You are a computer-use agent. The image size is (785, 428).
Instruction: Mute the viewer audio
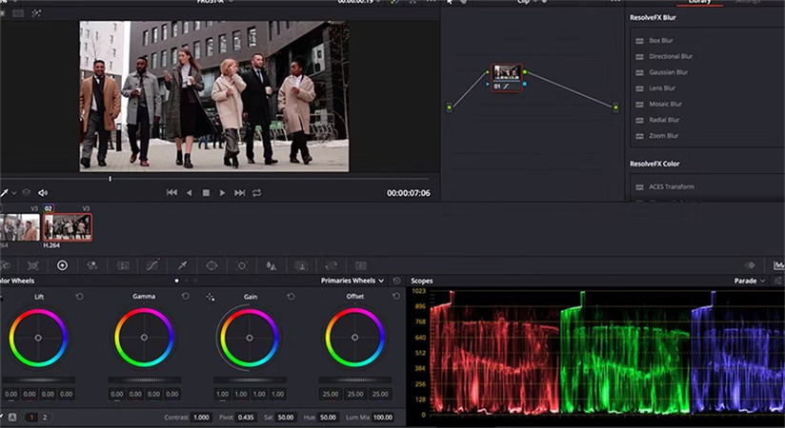pyautogui.click(x=43, y=193)
